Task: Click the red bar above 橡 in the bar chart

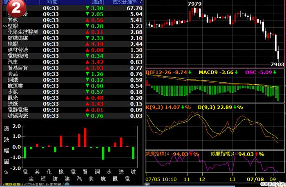Action: [x=61, y=141]
